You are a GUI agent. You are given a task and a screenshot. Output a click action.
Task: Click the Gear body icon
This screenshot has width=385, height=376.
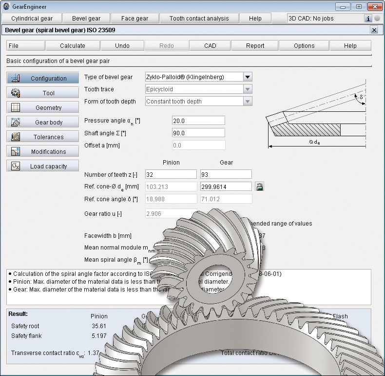coord(16,122)
